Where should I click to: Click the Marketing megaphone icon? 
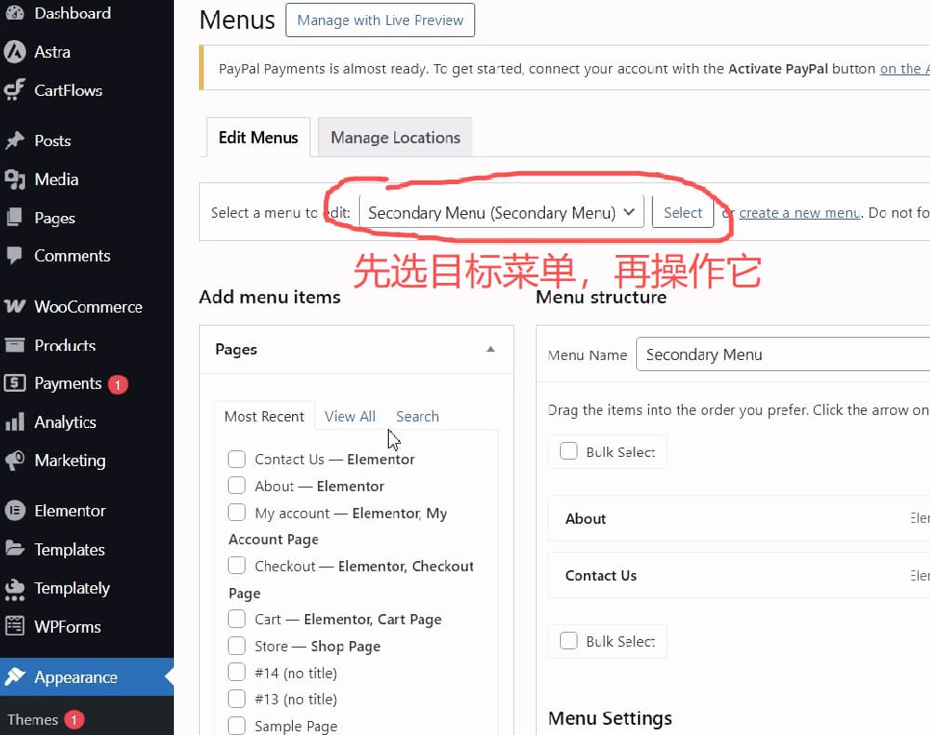click(14, 461)
